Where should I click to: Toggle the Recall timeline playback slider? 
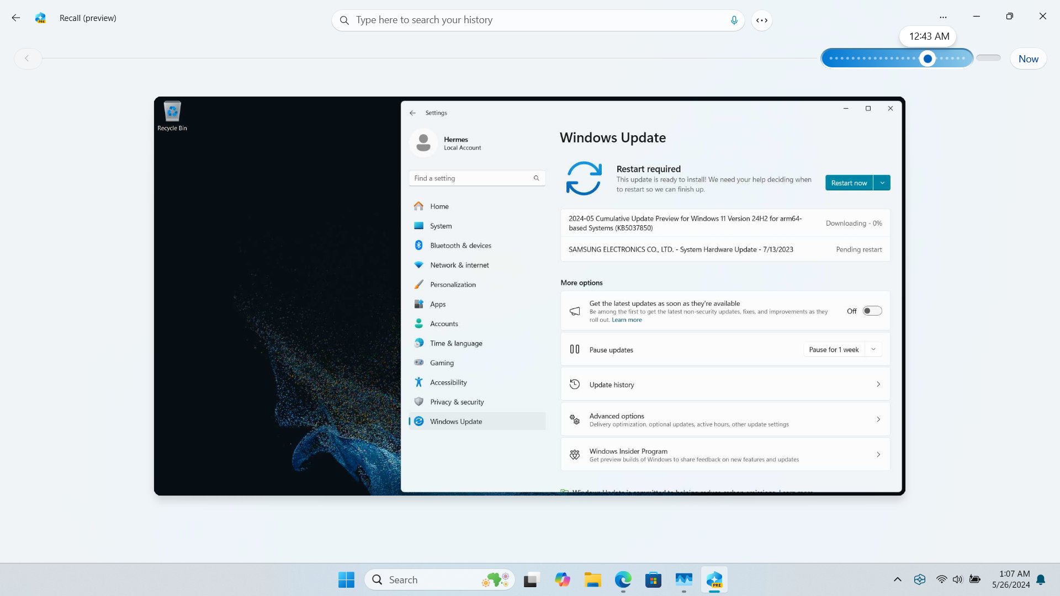click(x=928, y=58)
